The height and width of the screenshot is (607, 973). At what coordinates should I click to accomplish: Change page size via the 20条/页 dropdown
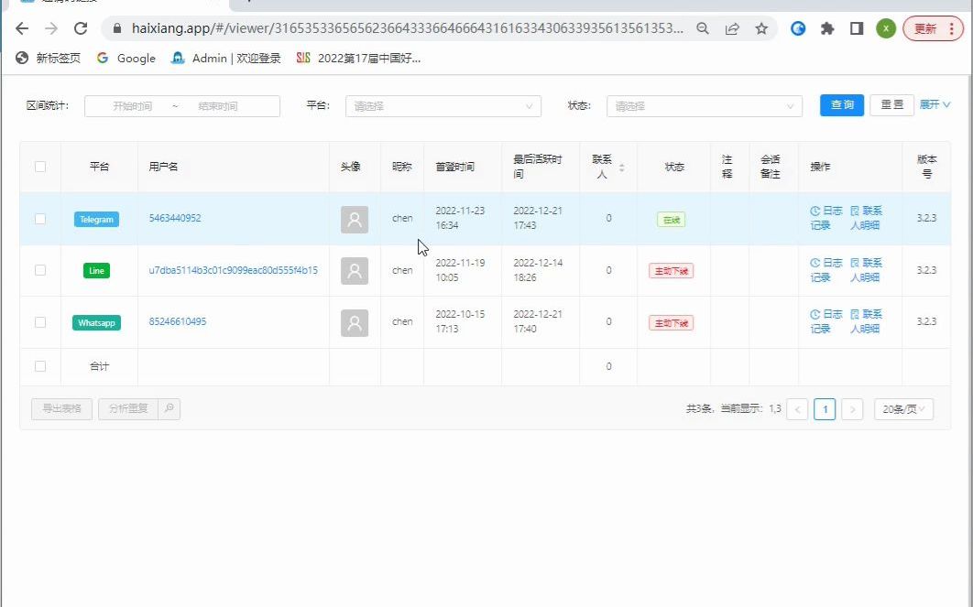[903, 408]
